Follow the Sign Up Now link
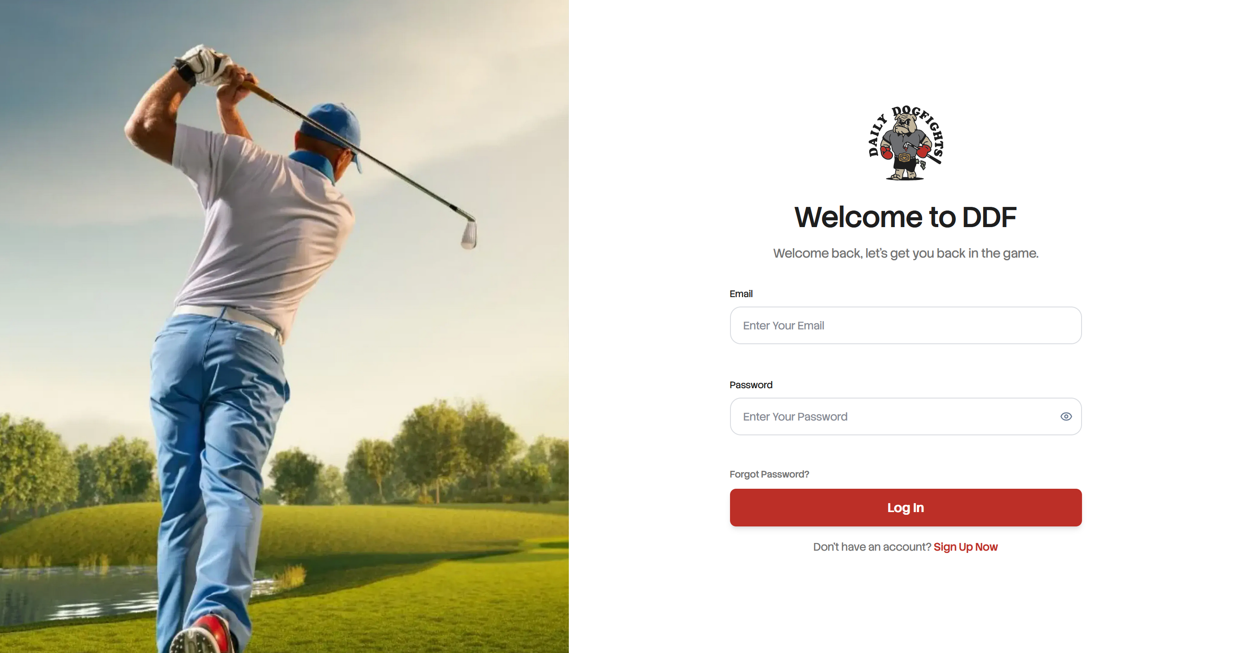The width and height of the screenshot is (1236, 653). 965,547
